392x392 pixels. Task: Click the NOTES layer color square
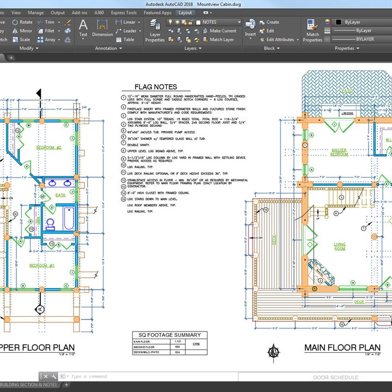198,22
